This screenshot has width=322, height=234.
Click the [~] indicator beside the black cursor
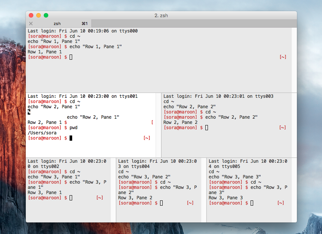pyautogui.click(x=147, y=138)
